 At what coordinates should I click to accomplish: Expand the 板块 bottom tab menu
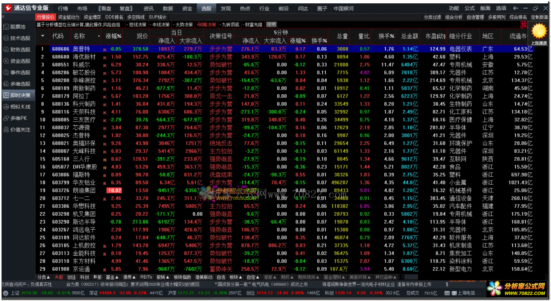236,277
